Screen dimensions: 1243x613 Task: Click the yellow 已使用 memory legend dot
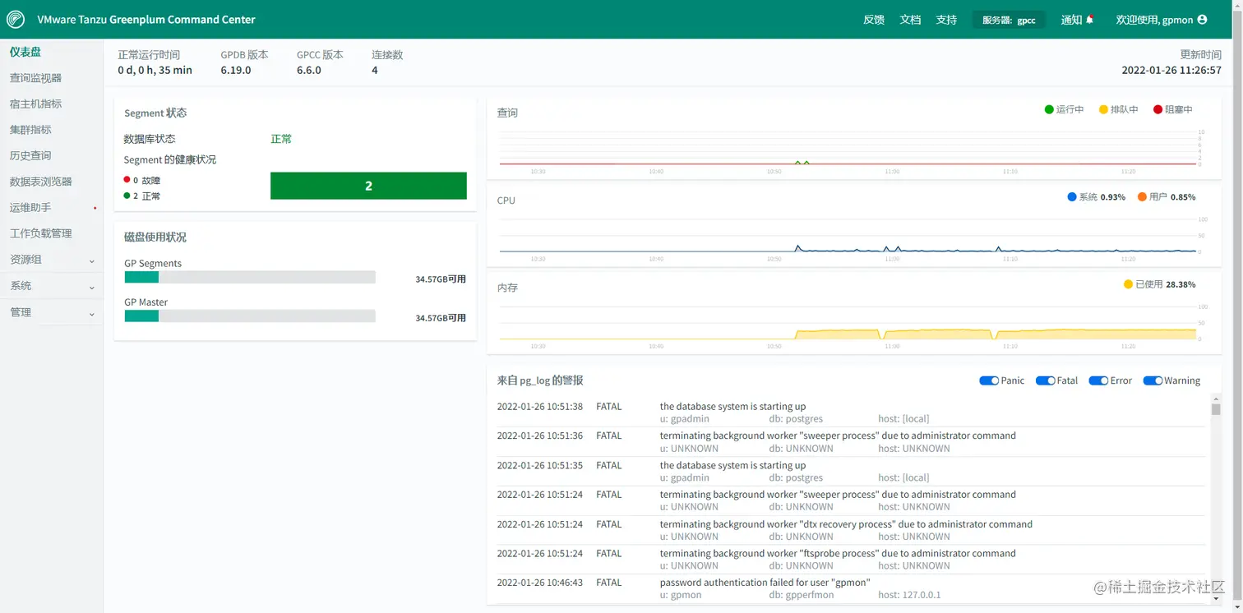pyautogui.click(x=1128, y=284)
